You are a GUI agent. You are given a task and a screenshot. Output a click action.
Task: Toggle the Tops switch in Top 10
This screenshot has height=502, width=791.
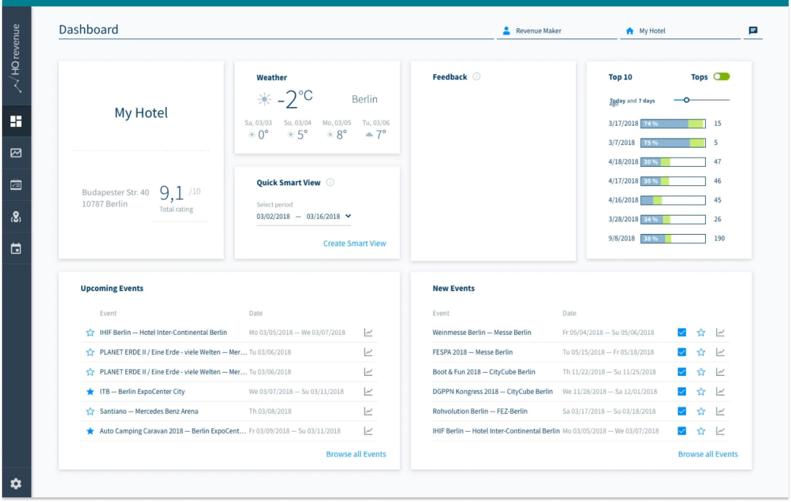(x=721, y=76)
